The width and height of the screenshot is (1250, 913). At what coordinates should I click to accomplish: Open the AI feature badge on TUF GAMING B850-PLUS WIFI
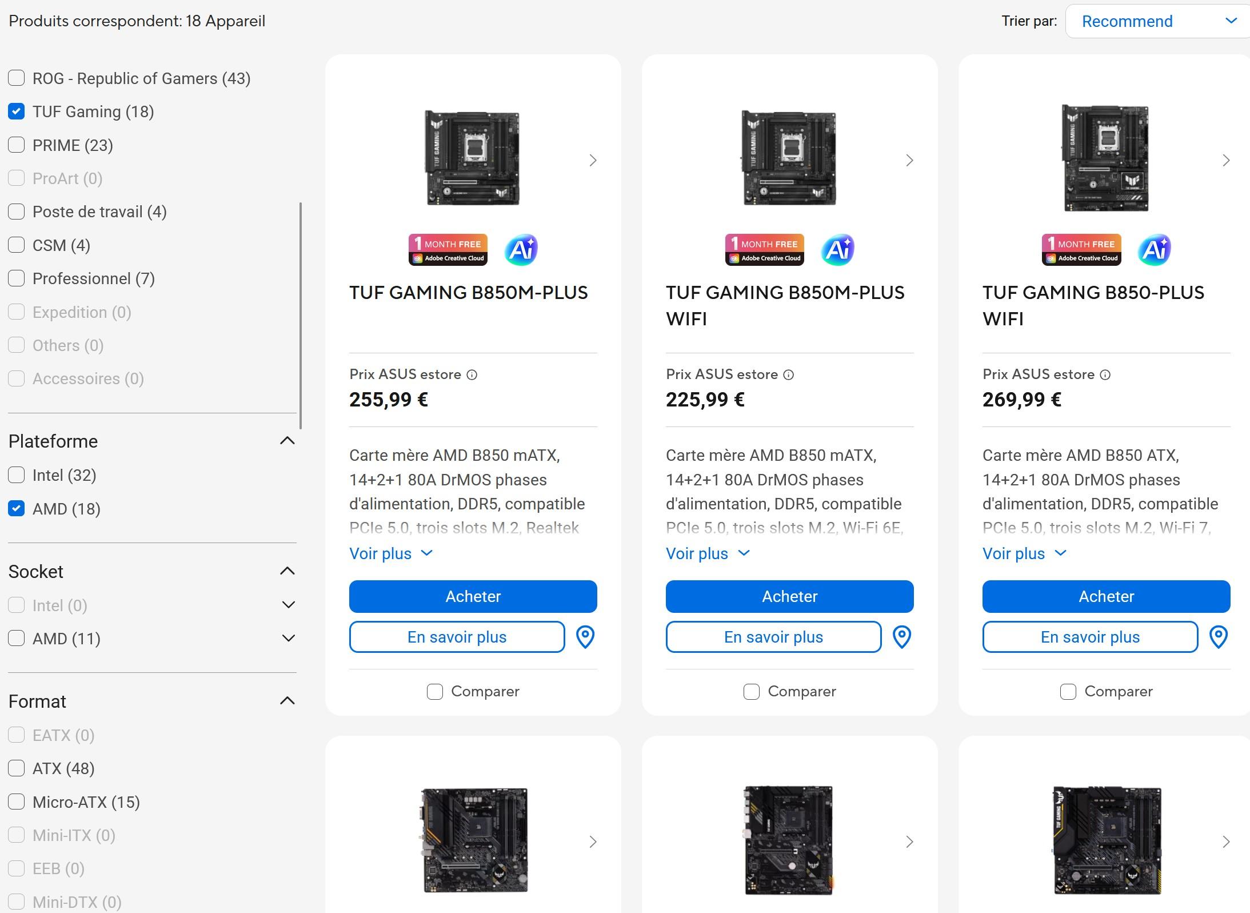(x=1154, y=249)
